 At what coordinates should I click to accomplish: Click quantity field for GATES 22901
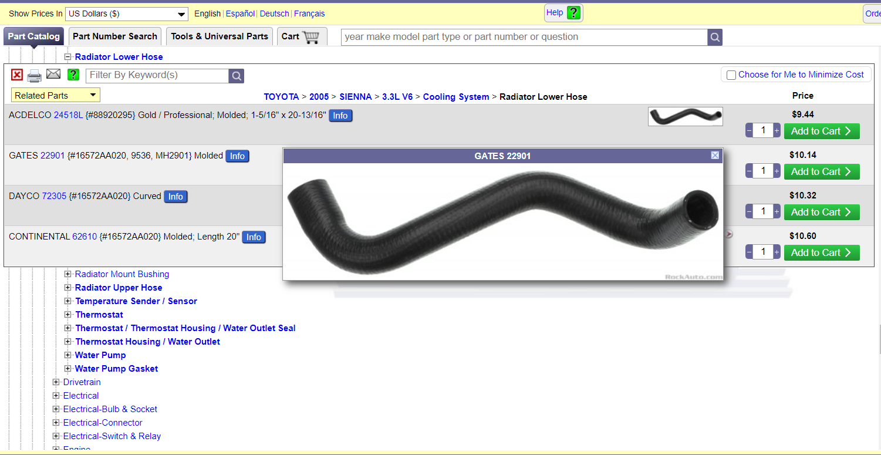click(763, 171)
